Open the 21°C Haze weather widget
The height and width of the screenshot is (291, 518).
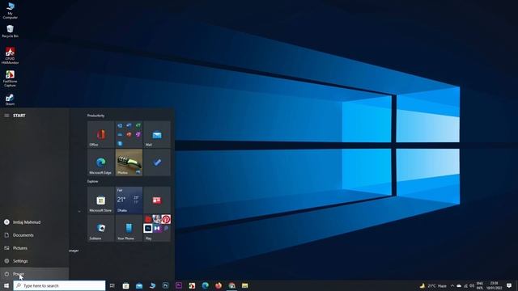click(x=433, y=285)
